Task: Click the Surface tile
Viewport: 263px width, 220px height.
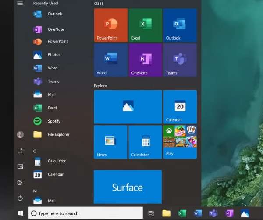Action: pos(128,187)
